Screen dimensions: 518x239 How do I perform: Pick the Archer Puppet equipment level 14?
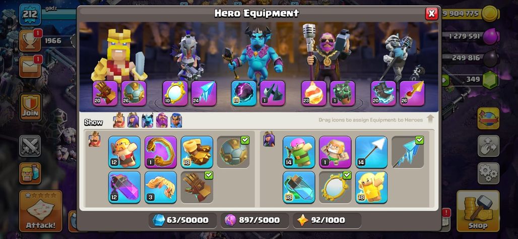coord(299,152)
